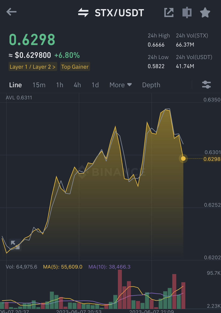Tap the current price marker dot on chart
This screenshot has height=313, width=221.
tap(183, 159)
